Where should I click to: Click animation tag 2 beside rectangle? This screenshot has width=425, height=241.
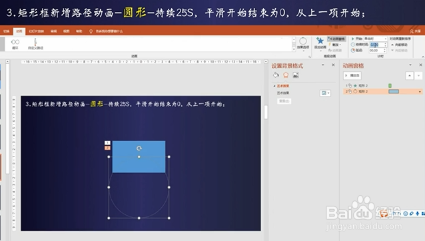pyautogui.click(x=107, y=148)
